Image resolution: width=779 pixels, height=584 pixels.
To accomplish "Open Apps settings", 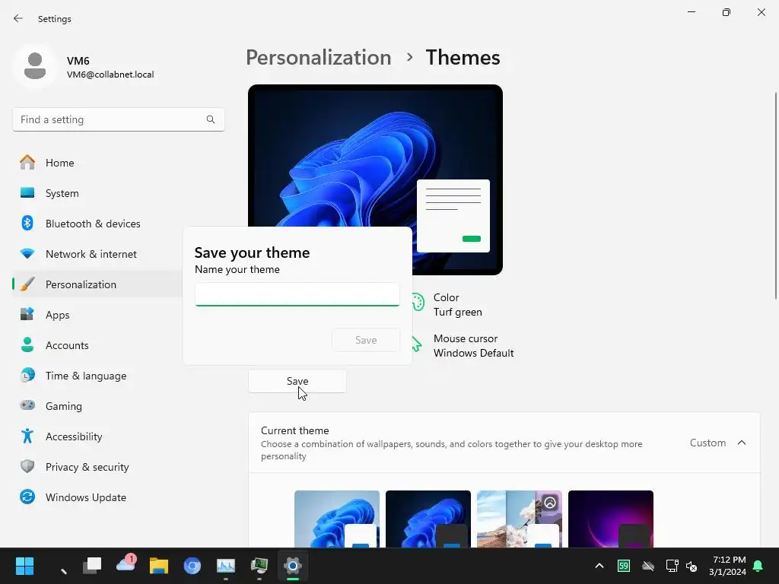I will [x=97, y=315].
